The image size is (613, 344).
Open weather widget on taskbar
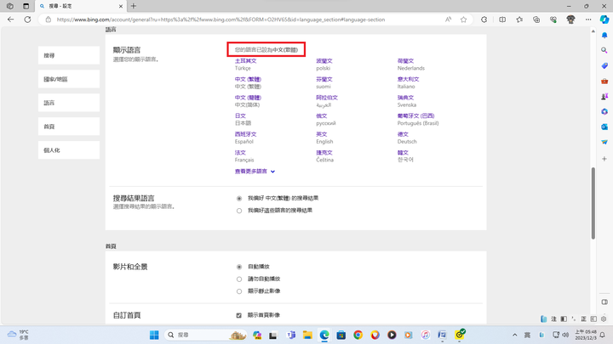coord(19,335)
